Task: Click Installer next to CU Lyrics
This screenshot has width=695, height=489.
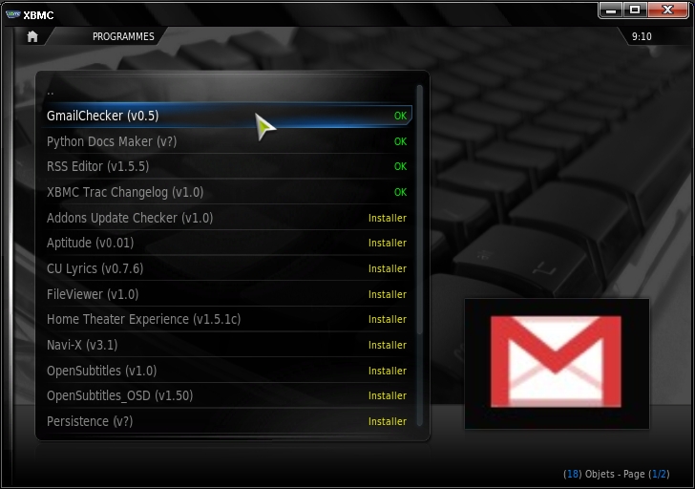Action: coord(388,268)
